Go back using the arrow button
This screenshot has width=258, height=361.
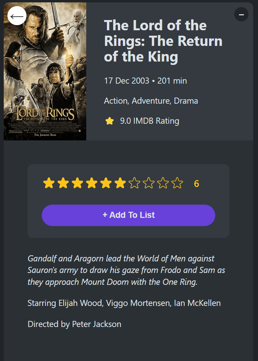click(x=17, y=16)
